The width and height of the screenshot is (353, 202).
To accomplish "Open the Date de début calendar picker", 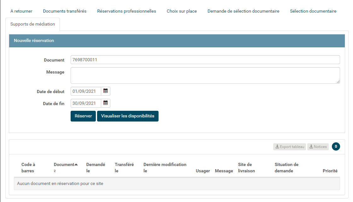I will 105,91.
